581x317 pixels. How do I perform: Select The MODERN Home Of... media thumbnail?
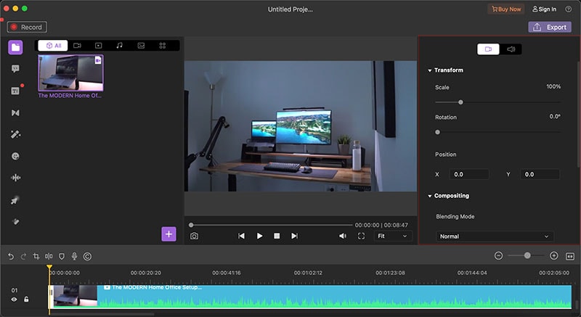coord(70,73)
